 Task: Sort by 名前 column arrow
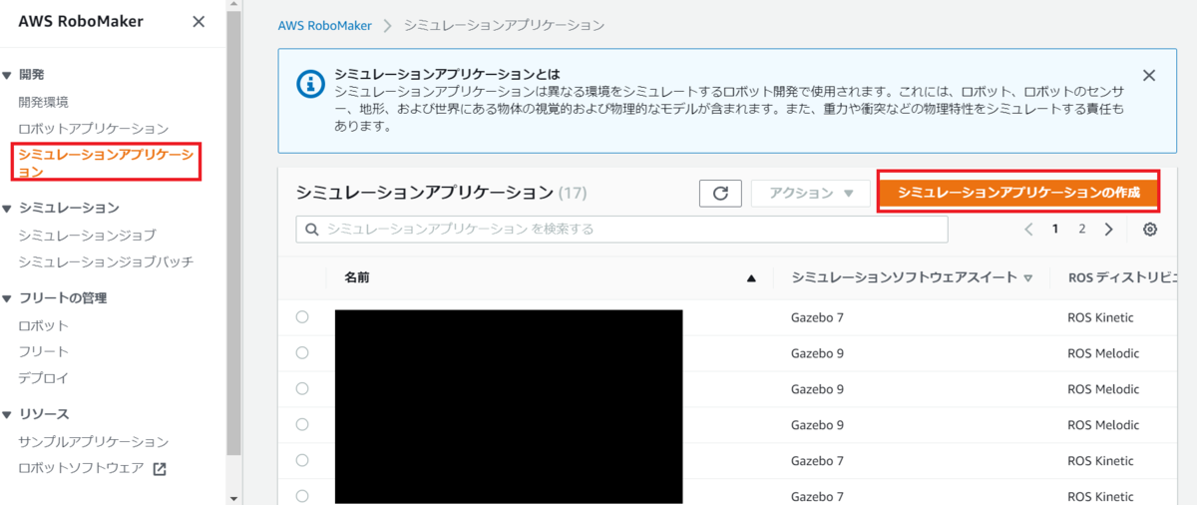tap(751, 278)
